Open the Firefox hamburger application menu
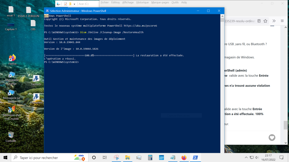289x162 pixels. click(282, 21)
